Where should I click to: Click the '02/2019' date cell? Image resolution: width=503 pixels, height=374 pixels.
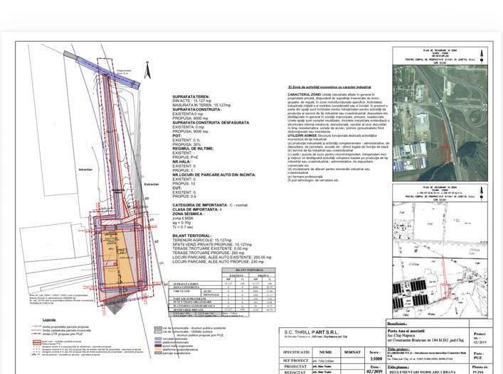376,372
